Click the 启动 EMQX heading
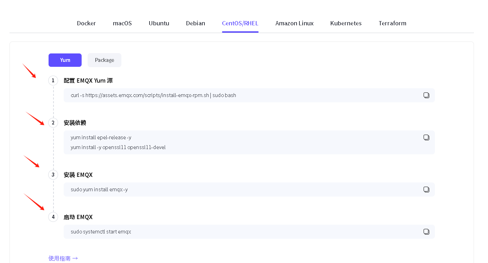Screen dimensions: 488x263 [78, 217]
